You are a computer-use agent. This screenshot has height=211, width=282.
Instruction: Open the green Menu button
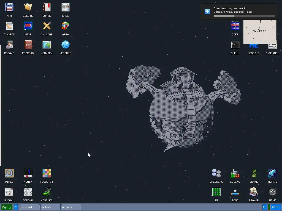(x=7, y=207)
